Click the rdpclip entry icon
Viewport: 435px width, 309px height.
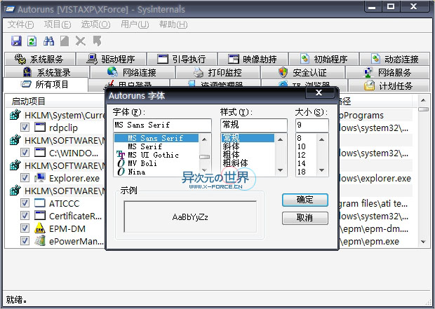[x=40, y=128]
